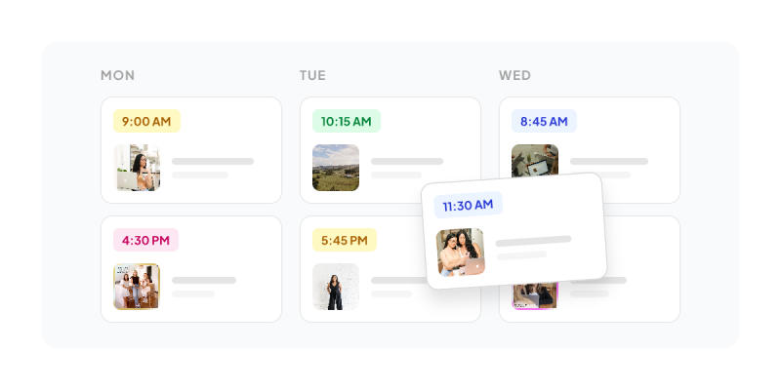Open the woman in black jumpsuit thumbnail
The height and width of the screenshot is (390, 781).
[336, 287]
